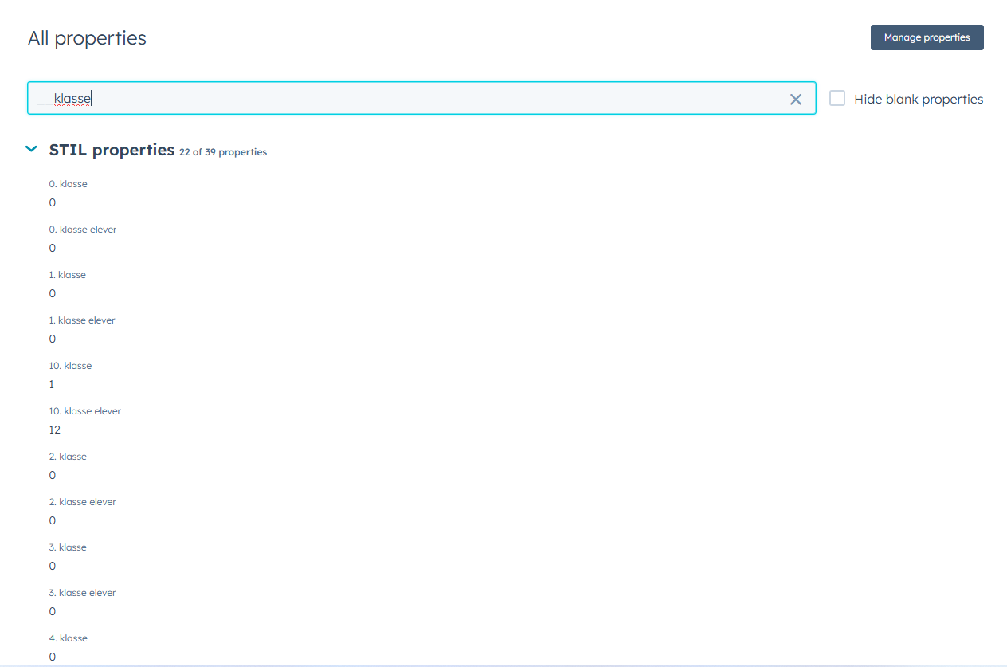Screen dimensions: 1007x667
Task: Collapse the STIL properties section chevron
Action: (31, 149)
